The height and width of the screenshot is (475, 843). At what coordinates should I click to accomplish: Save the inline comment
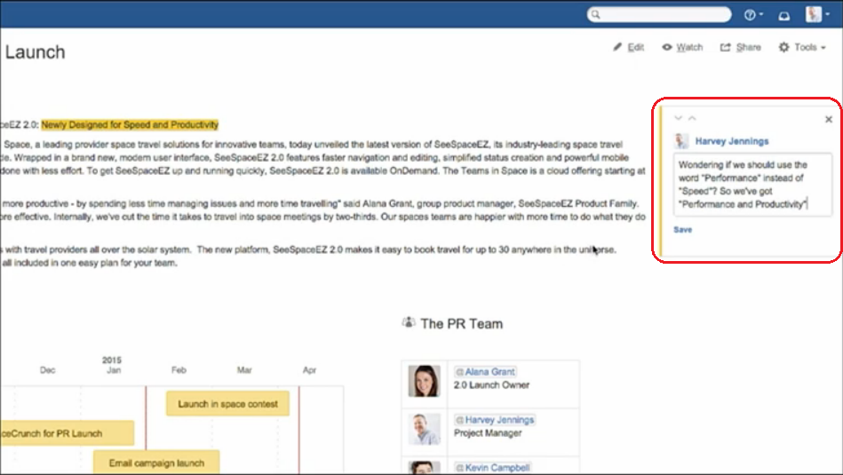coord(683,229)
